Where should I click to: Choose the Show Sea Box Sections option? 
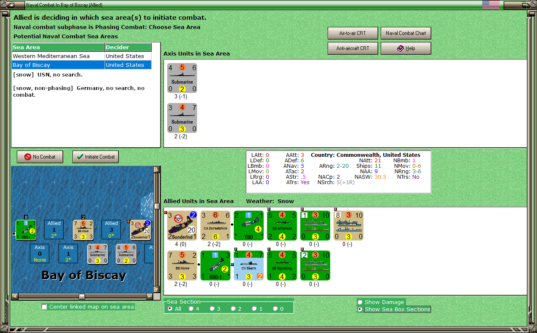(394, 309)
